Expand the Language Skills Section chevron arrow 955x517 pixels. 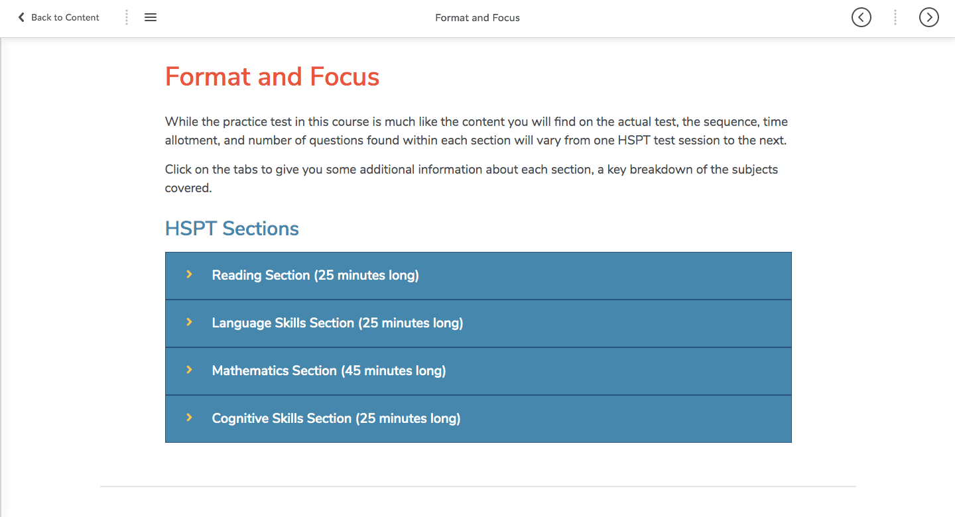189,322
